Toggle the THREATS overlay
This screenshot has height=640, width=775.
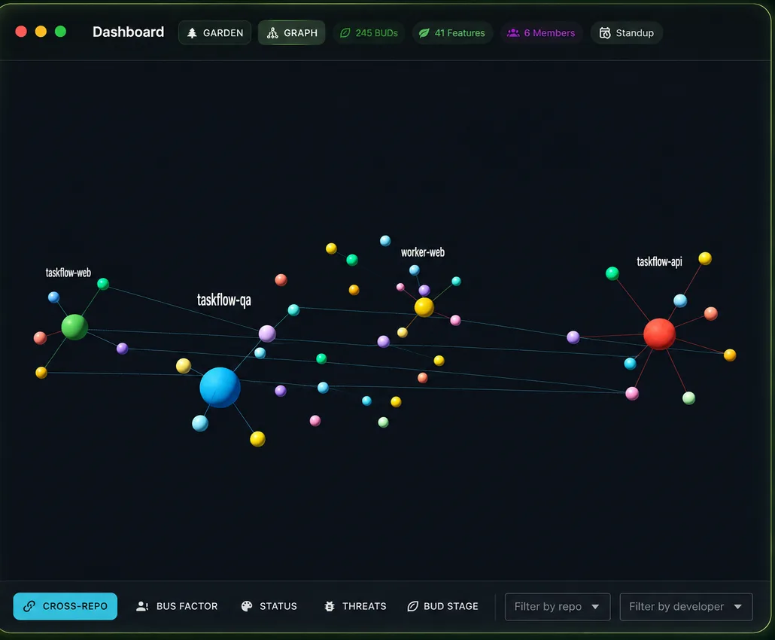(x=355, y=606)
